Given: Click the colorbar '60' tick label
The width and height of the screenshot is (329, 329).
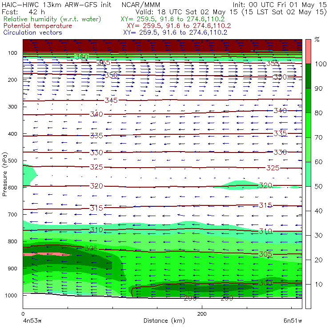Looking at the screenshot, I should click(x=318, y=162).
